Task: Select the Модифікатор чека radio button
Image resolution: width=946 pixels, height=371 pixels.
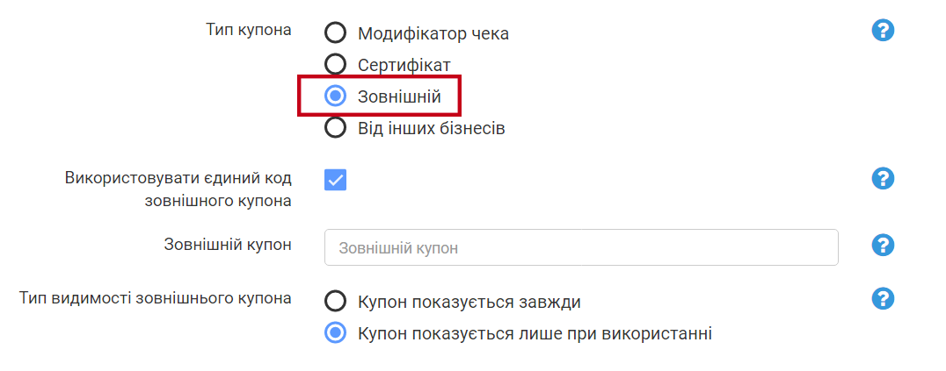Action: click(x=335, y=33)
